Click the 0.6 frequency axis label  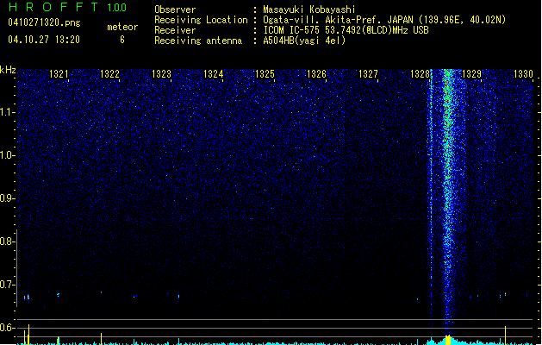[7, 328]
